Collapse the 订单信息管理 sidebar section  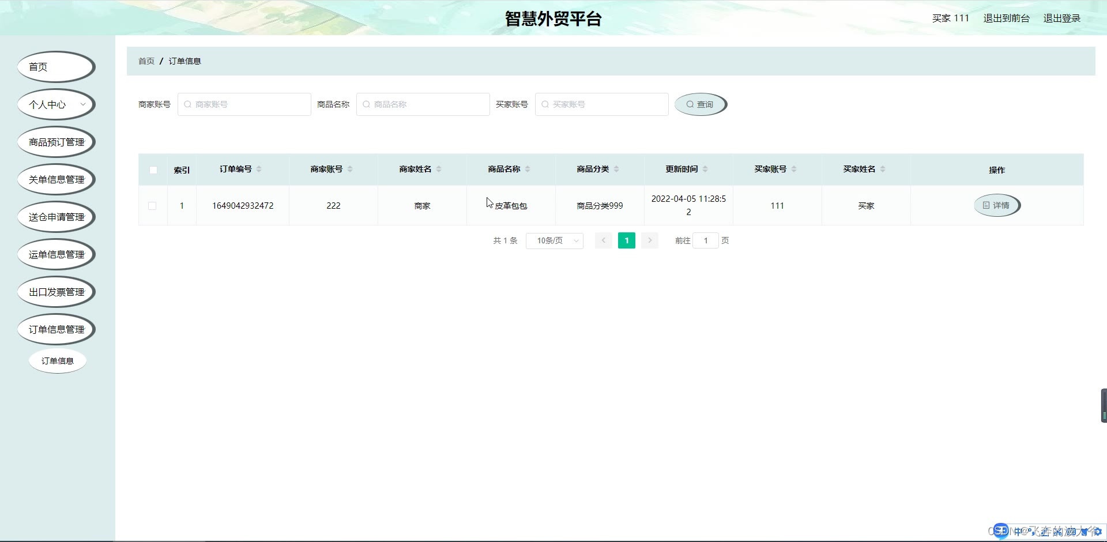point(56,329)
